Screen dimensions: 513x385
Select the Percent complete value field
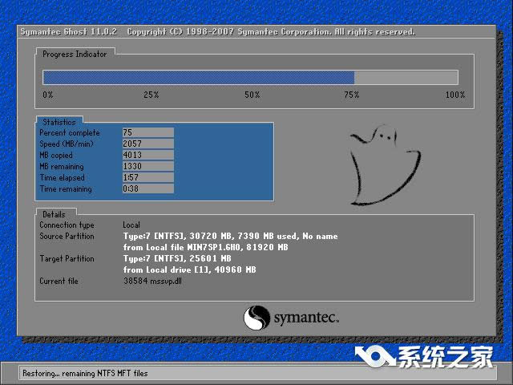147,132
